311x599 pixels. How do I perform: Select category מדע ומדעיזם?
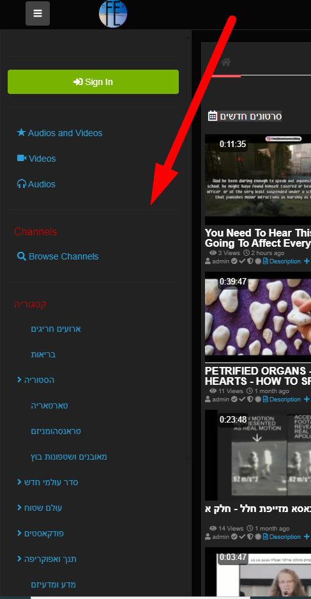click(54, 585)
